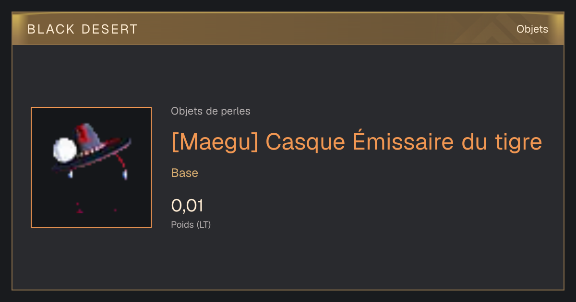Click the BLACK DESERT title logo
Screen dimensions: 576x302
tap(83, 29)
